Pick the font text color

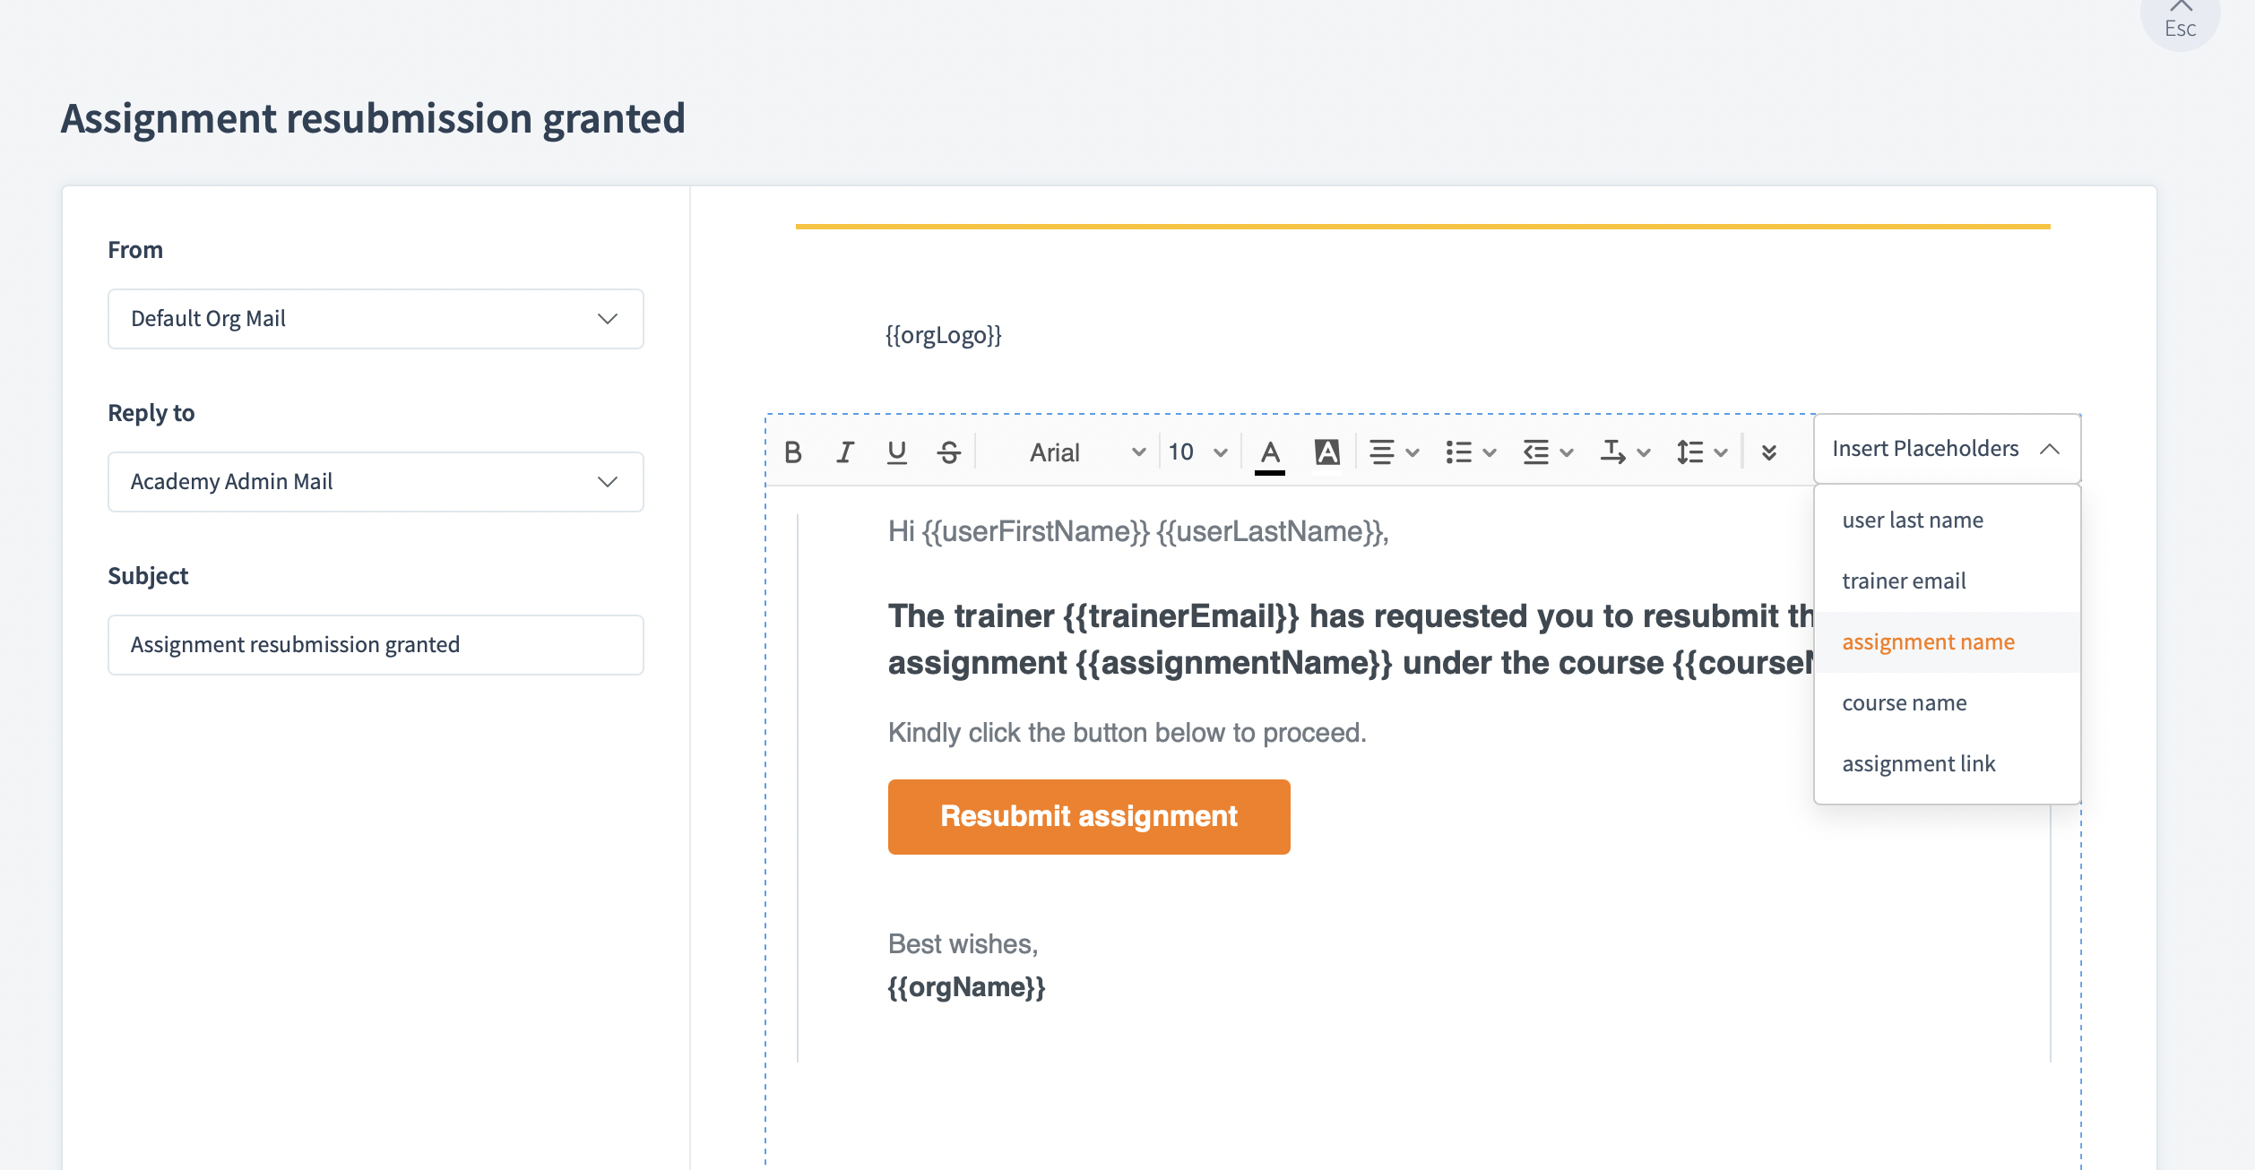coord(1270,452)
